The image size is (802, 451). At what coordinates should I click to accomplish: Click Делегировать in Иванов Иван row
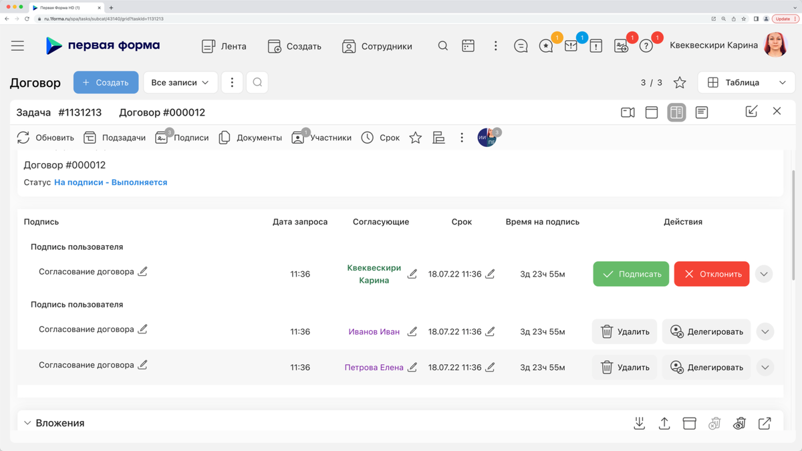706,331
